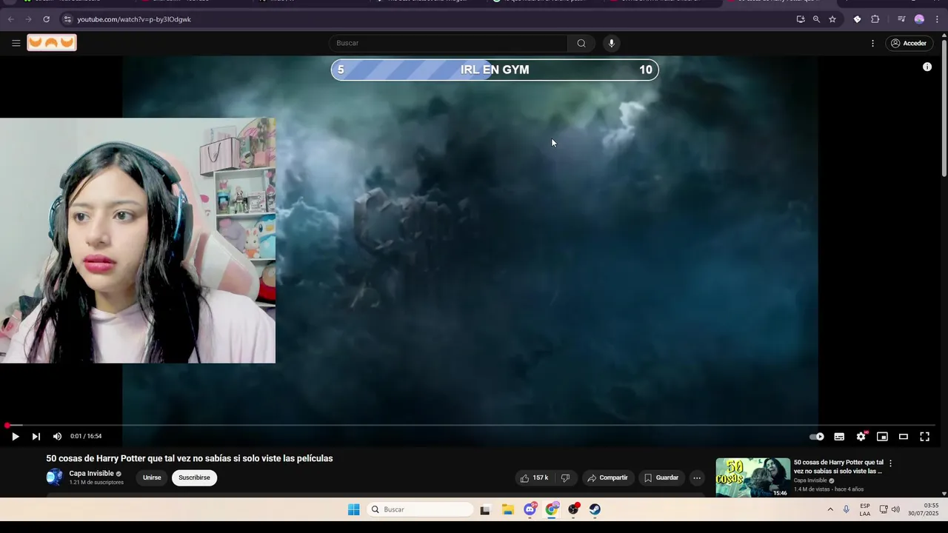948x533 pixels.
Task: Switch to the active Harry Potter tab
Action: click(x=778, y=3)
